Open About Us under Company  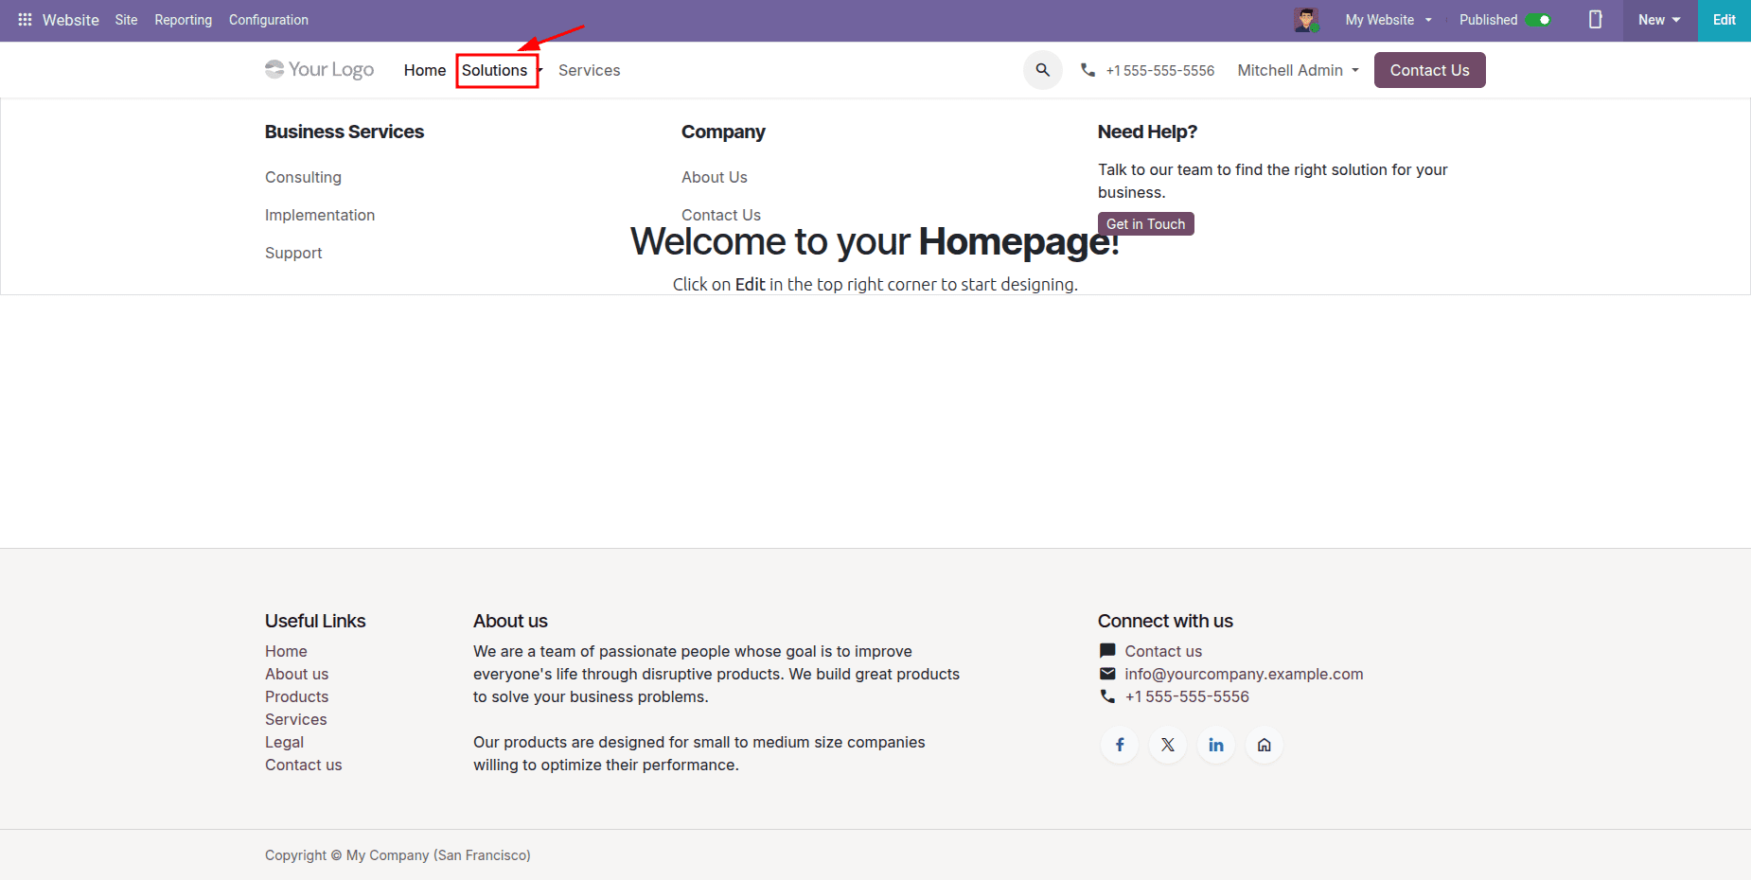pyautogui.click(x=715, y=177)
